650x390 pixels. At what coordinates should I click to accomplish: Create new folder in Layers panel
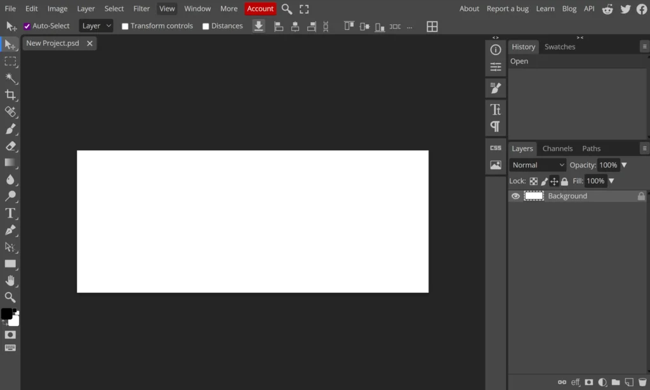[616, 382]
